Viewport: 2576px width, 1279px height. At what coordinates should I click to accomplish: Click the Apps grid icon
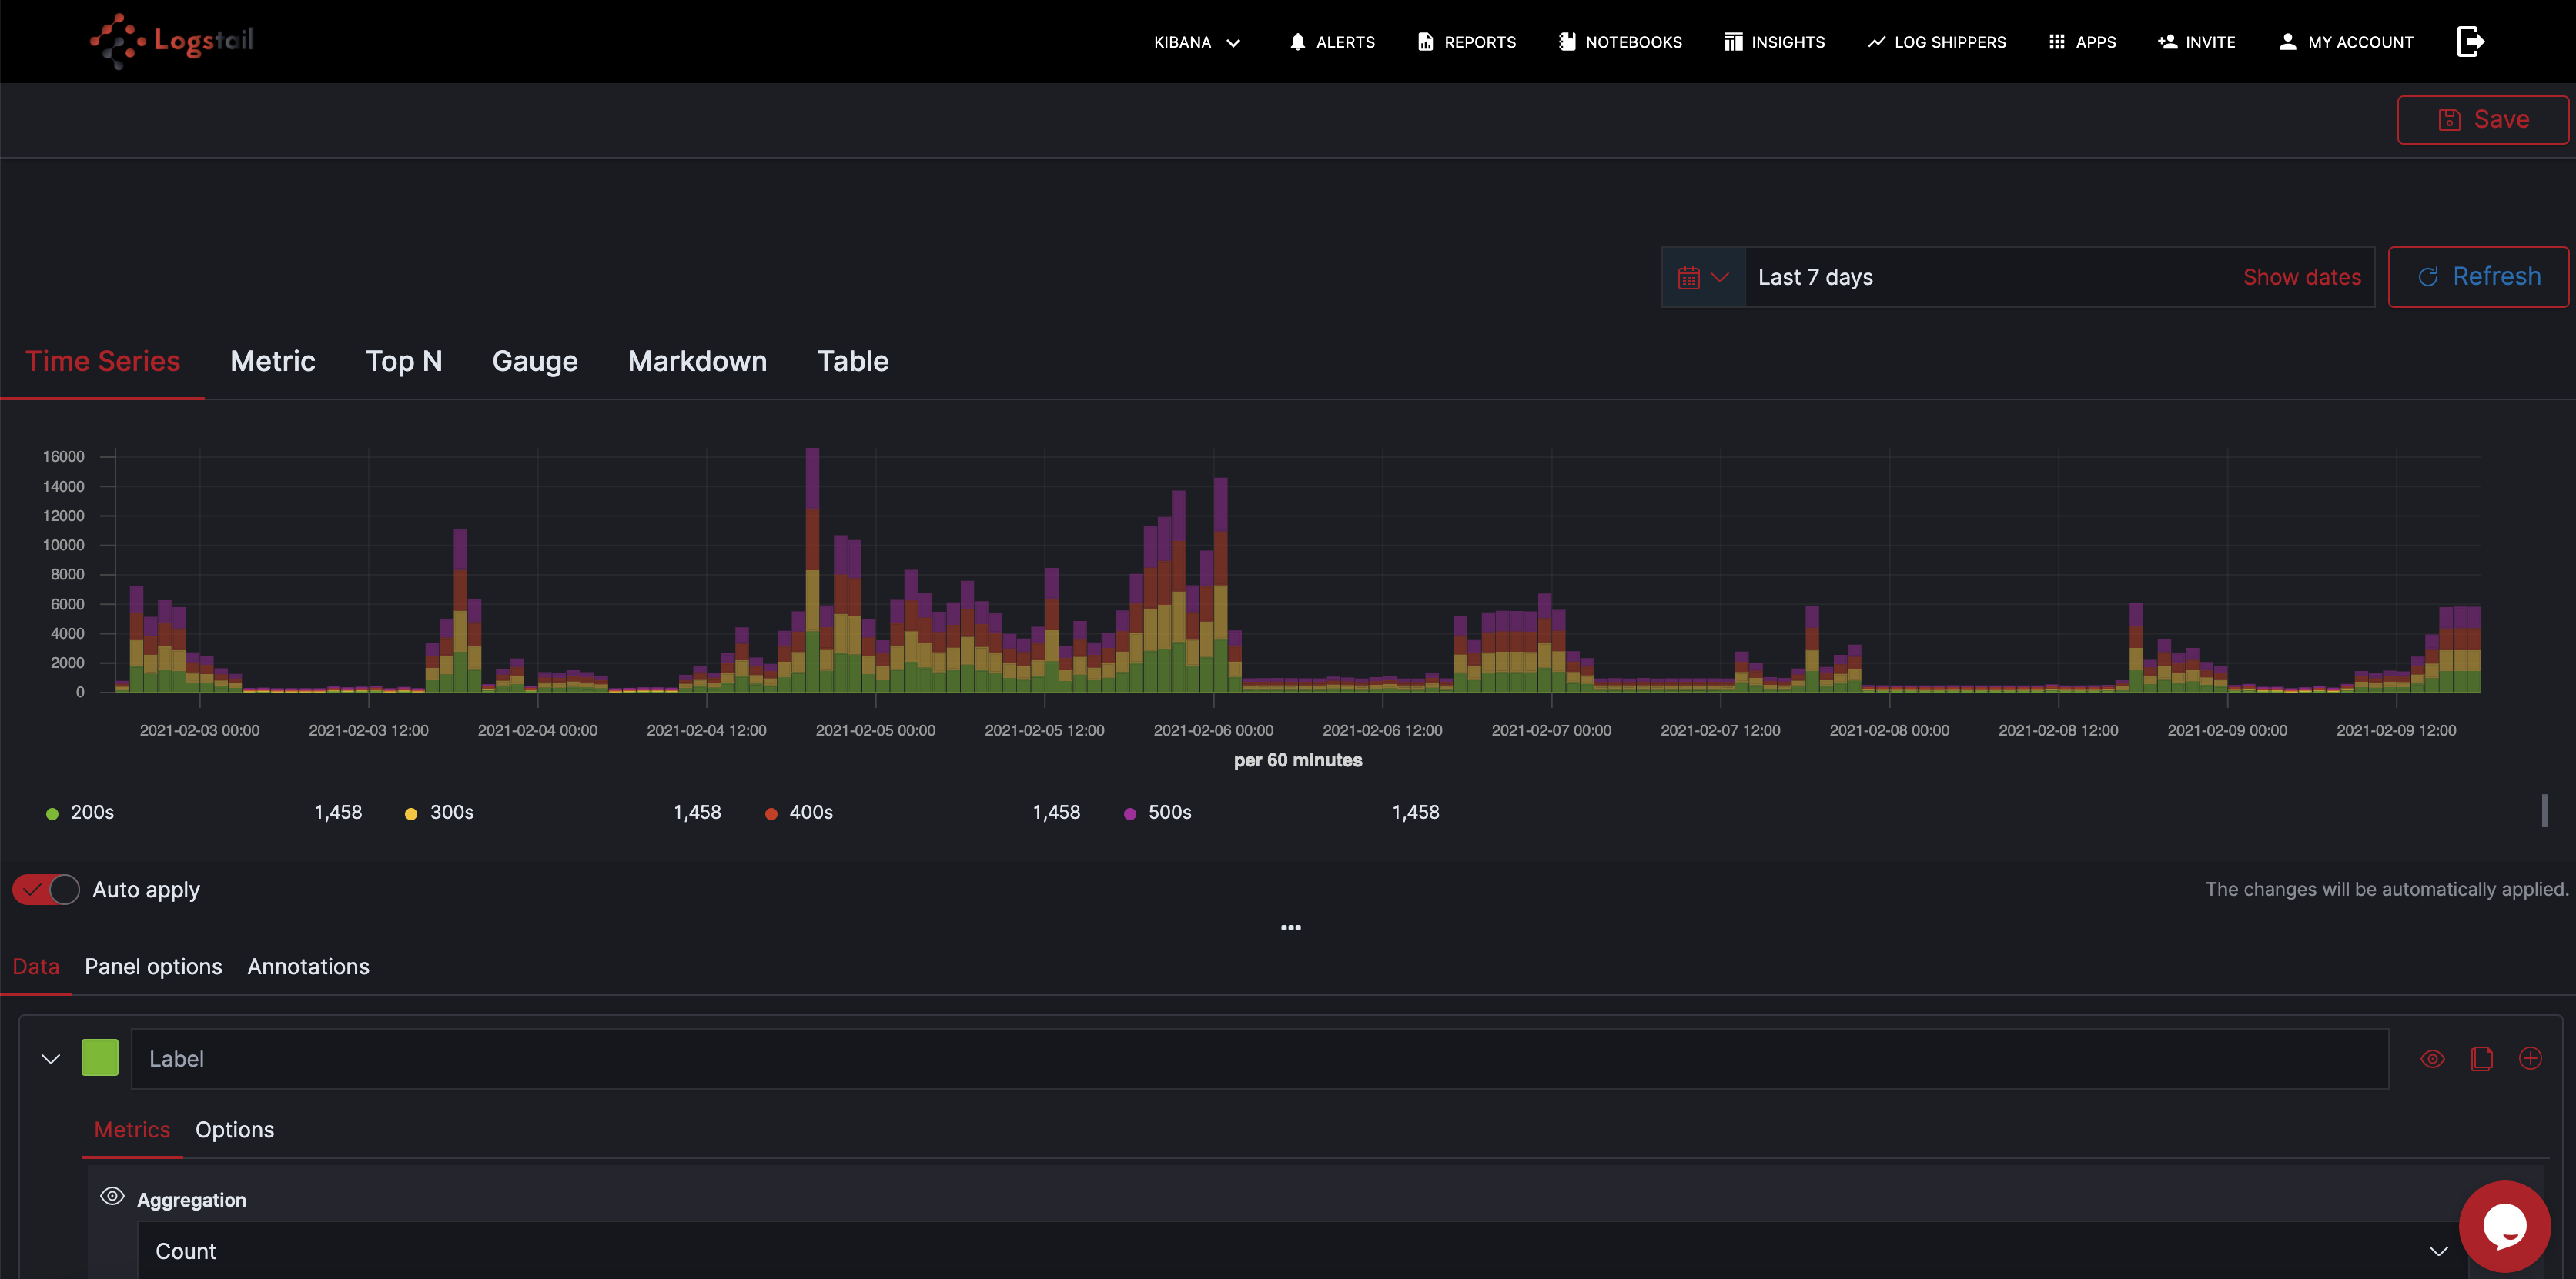click(2056, 42)
